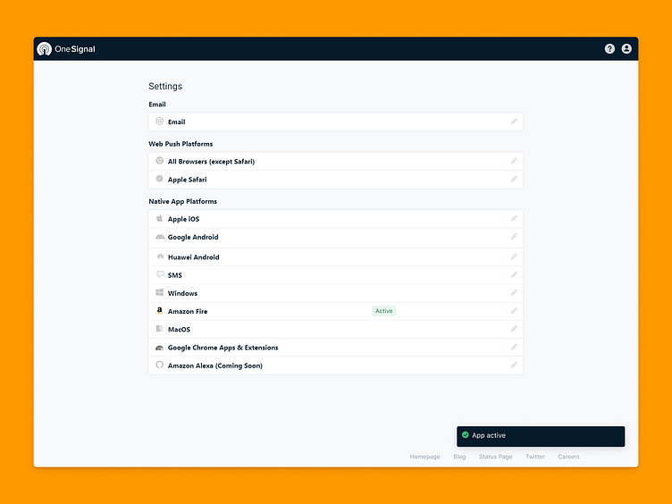Click the Apple iOS edit pencil icon
Viewport: 672px width, 504px height.
pyautogui.click(x=514, y=219)
